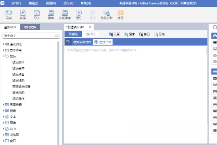Select the 鼠标动作 command
The height and width of the screenshot is (145, 217).
click(18, 62)
